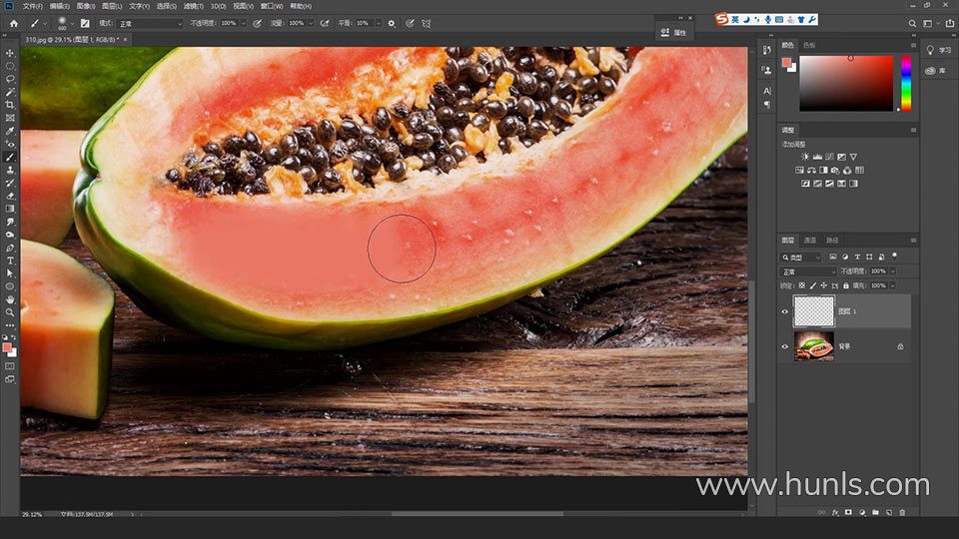Open the Share icon at top right

pos(949,23)
